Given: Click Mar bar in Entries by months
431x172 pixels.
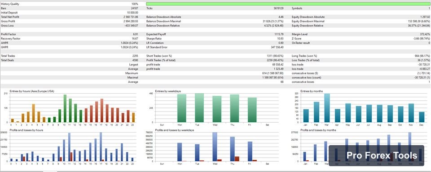Looking at the screenshot, I should click(327, 108).
